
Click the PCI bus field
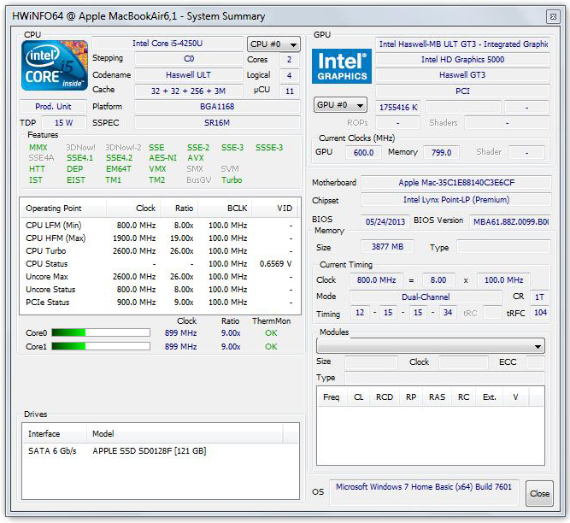[462, 91]
